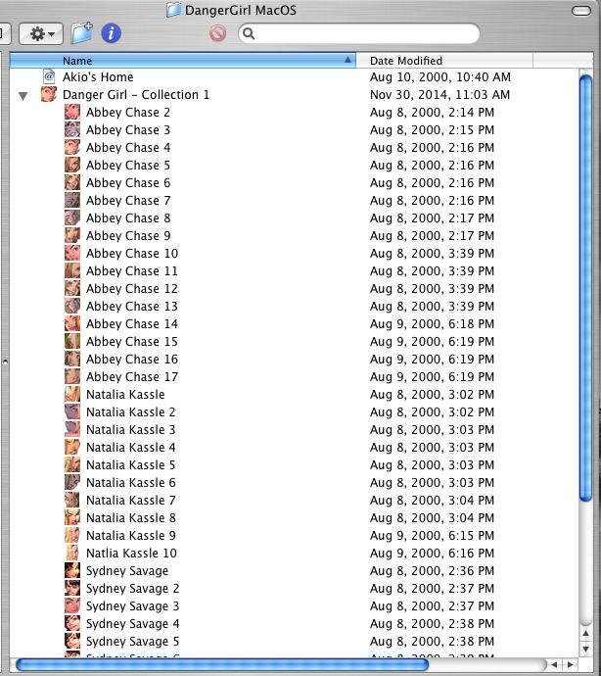
Task: Focus the toolbar search field
Action: point(359,33)
